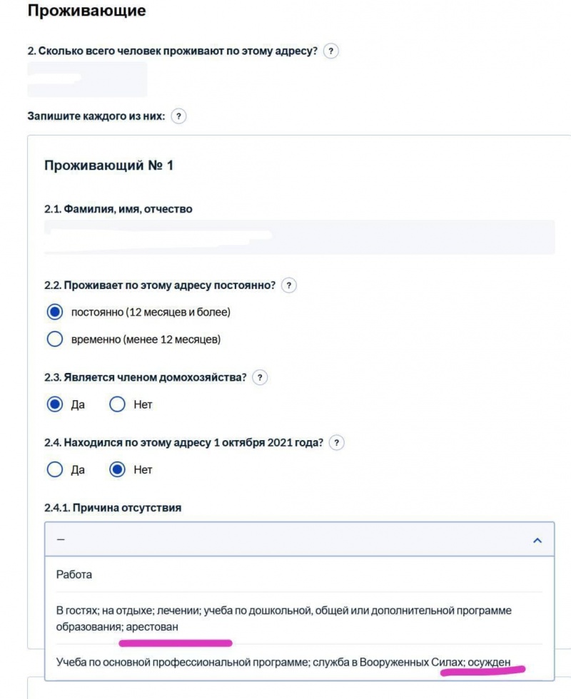The width and height of the screenshot is (571, 699).
Task: Select 'Учеба по основной профессиональной программе' option
Action: tap(299, 663)
